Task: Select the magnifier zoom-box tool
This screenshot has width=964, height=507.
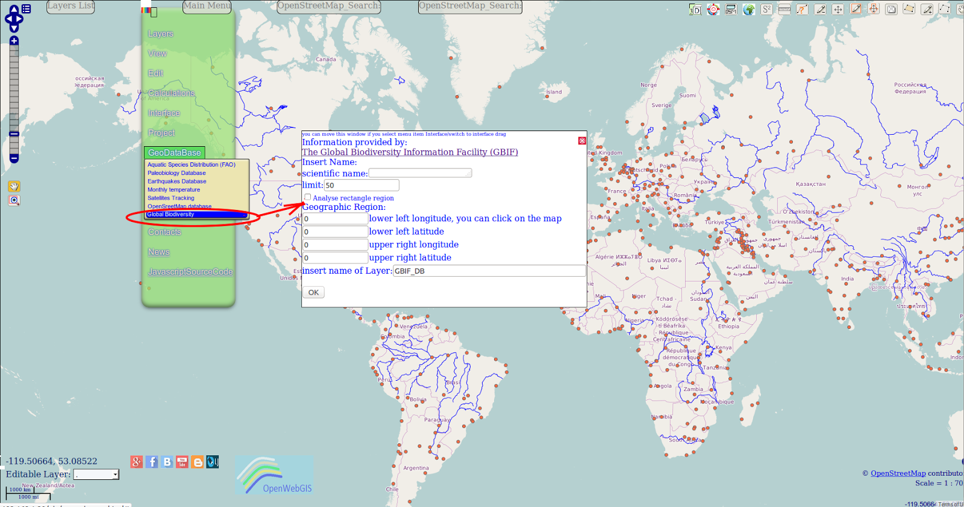Action: point(14,200)
